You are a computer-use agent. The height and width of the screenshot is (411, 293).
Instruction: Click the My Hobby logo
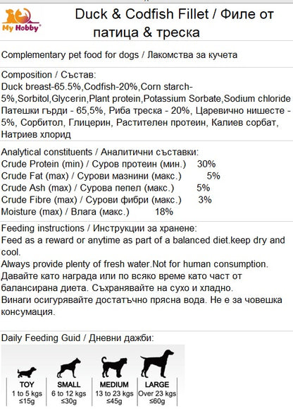(x=21, y=20)
